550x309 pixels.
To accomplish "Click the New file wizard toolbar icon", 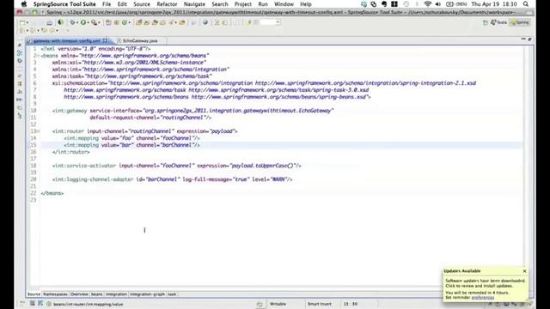I will [22, 22].
